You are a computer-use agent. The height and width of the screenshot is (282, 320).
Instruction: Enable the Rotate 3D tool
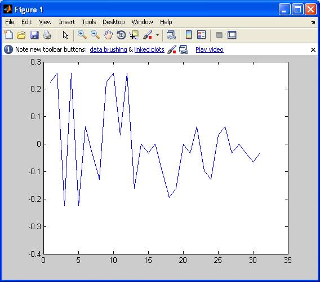click(x=121, y=35)
